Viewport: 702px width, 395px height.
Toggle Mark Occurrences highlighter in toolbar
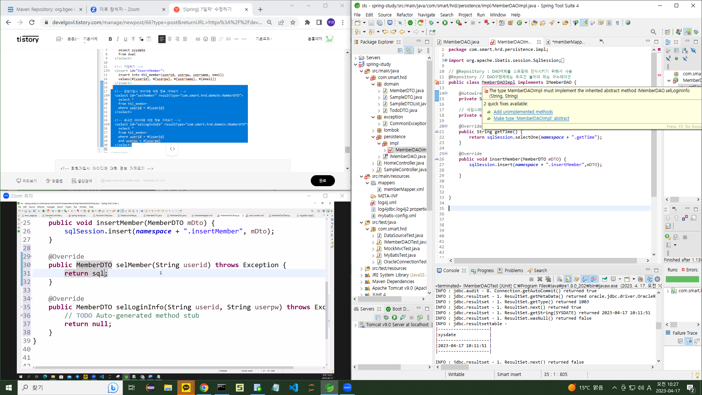(x=584, y=23)
